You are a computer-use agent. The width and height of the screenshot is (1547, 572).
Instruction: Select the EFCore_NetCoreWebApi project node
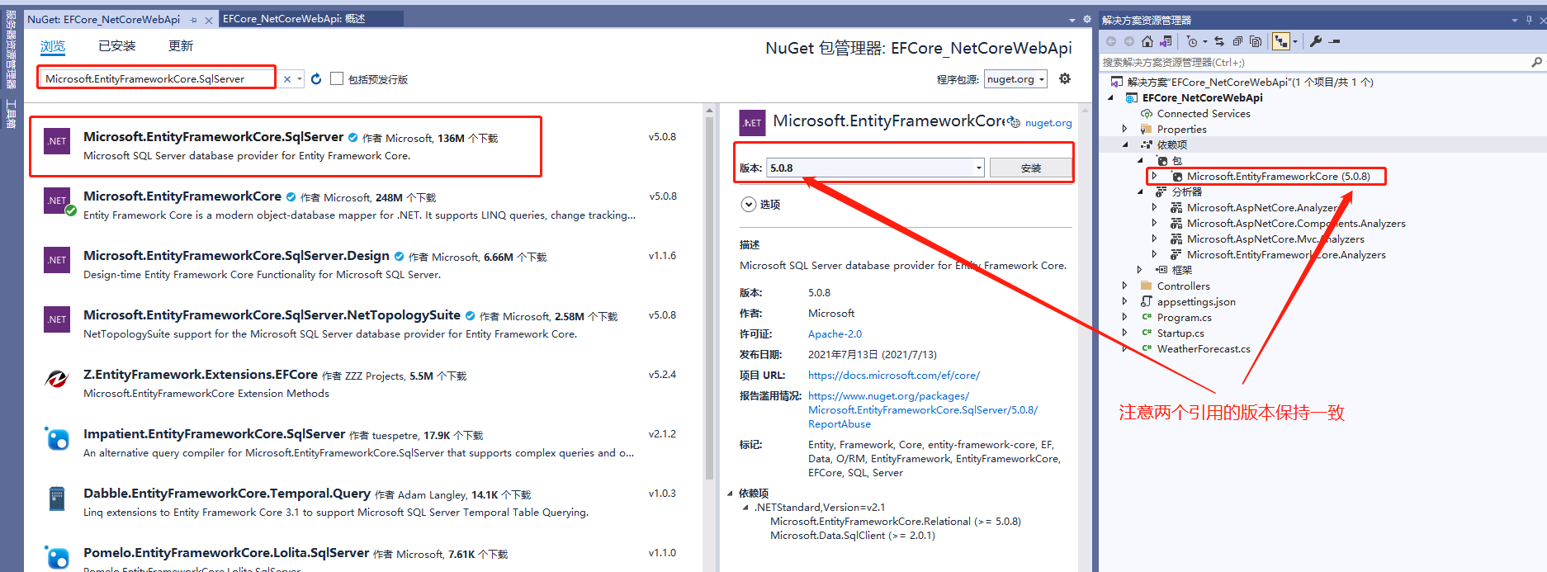coord(1203,97)
